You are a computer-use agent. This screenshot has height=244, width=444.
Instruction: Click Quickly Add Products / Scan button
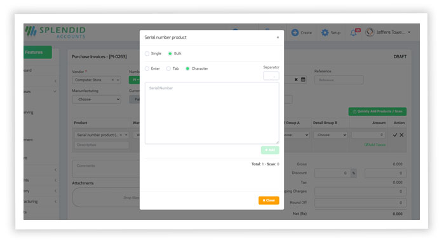(377, 112)
